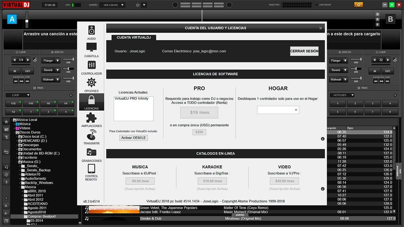Image resolution: width=404 pixels, height=227 pixels.
Task: Select VirtualDJ PRO Infinity in licenses list
Action: tap(132, 99)
